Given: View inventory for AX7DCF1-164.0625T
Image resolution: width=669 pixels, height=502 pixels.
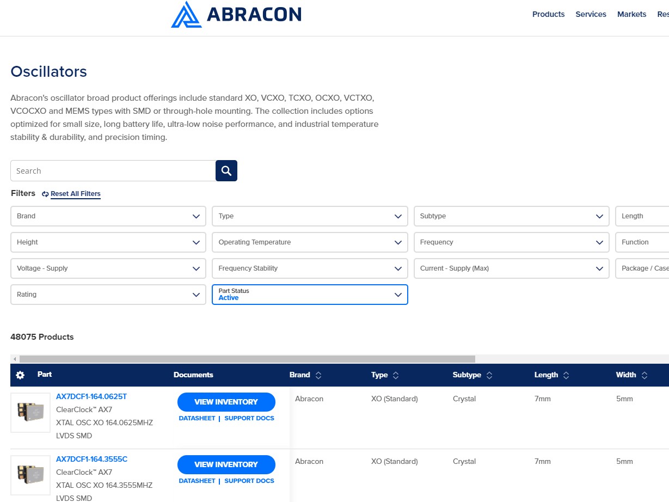Looking at the screenshot, I should tap(226, 402).
